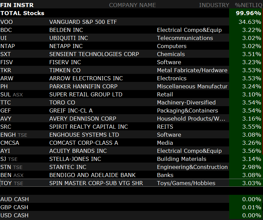Select the GEF ticker
The image size is (263, 220).
5,111
